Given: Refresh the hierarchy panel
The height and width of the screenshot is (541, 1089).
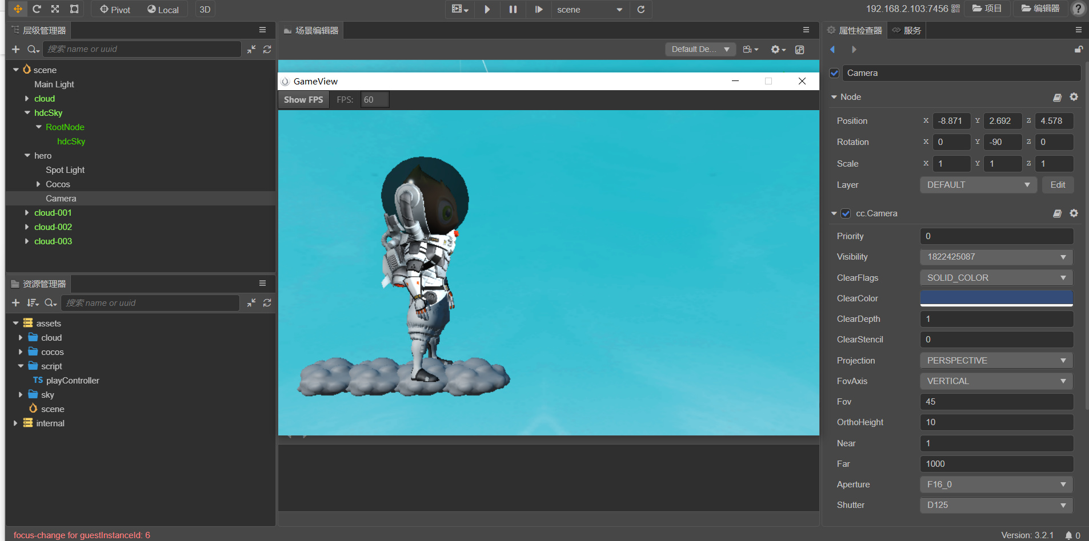Looking at the screenshot, I should click(x=267, y=49).
